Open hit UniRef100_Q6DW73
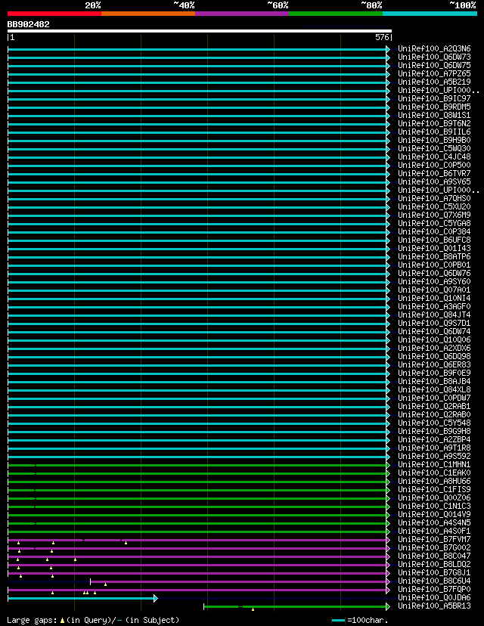The width and height of the screenshot is (484, 626). tap(434, 57)
